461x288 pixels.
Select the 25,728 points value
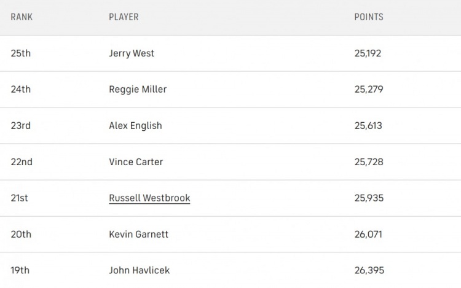[x=369, y=162]
